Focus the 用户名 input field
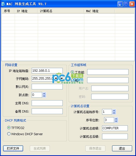This screenshot has width=136, height=156. [x=110, y=88]
